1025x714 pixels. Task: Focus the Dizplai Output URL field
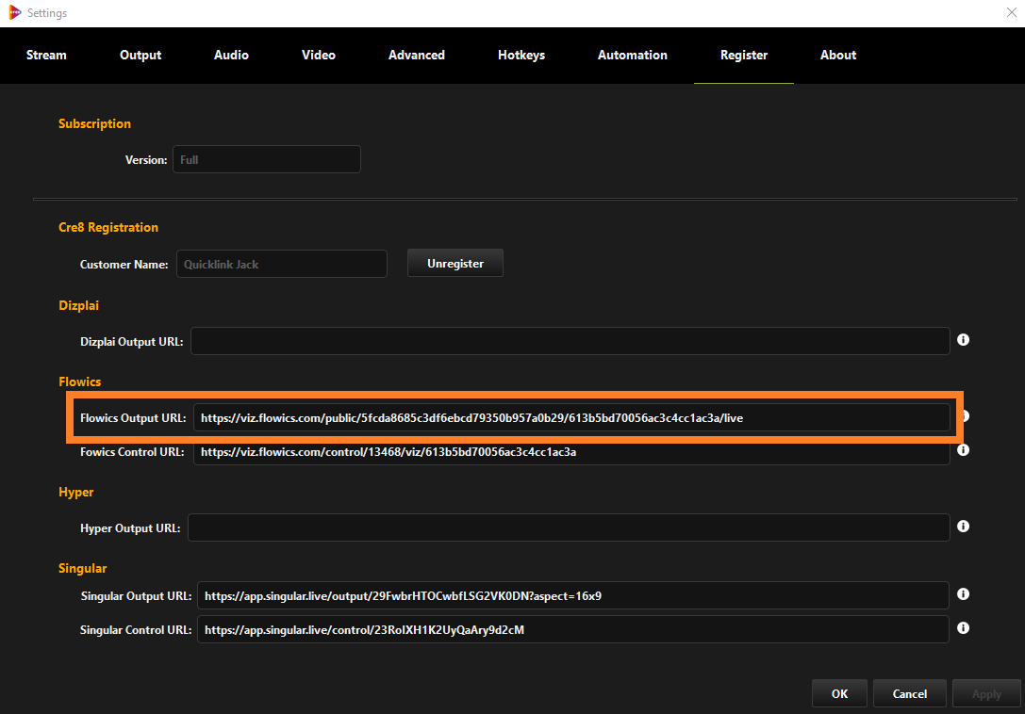[570, 341]
